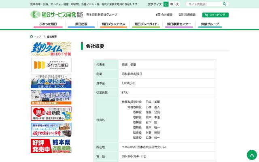The width and height of the screenshot is (259, 162).
Task: Click the 代表者 name 田端 美華
Action: pos(129,65)
